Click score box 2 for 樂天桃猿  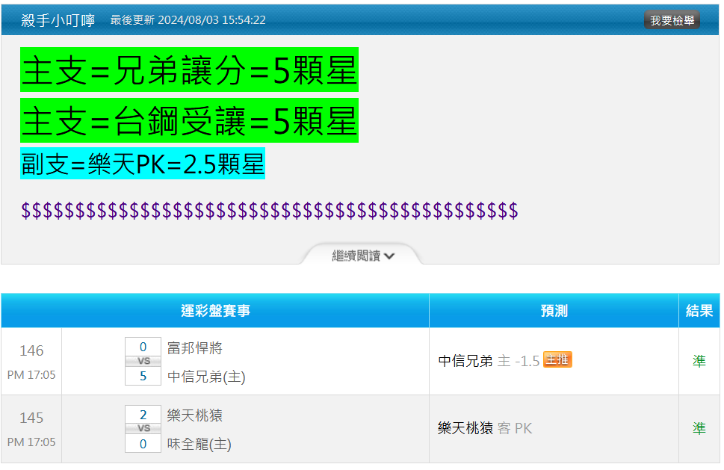coord(143,415)
